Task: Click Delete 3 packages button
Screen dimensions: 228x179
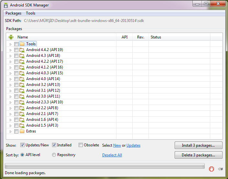Action: click(199, 155)
